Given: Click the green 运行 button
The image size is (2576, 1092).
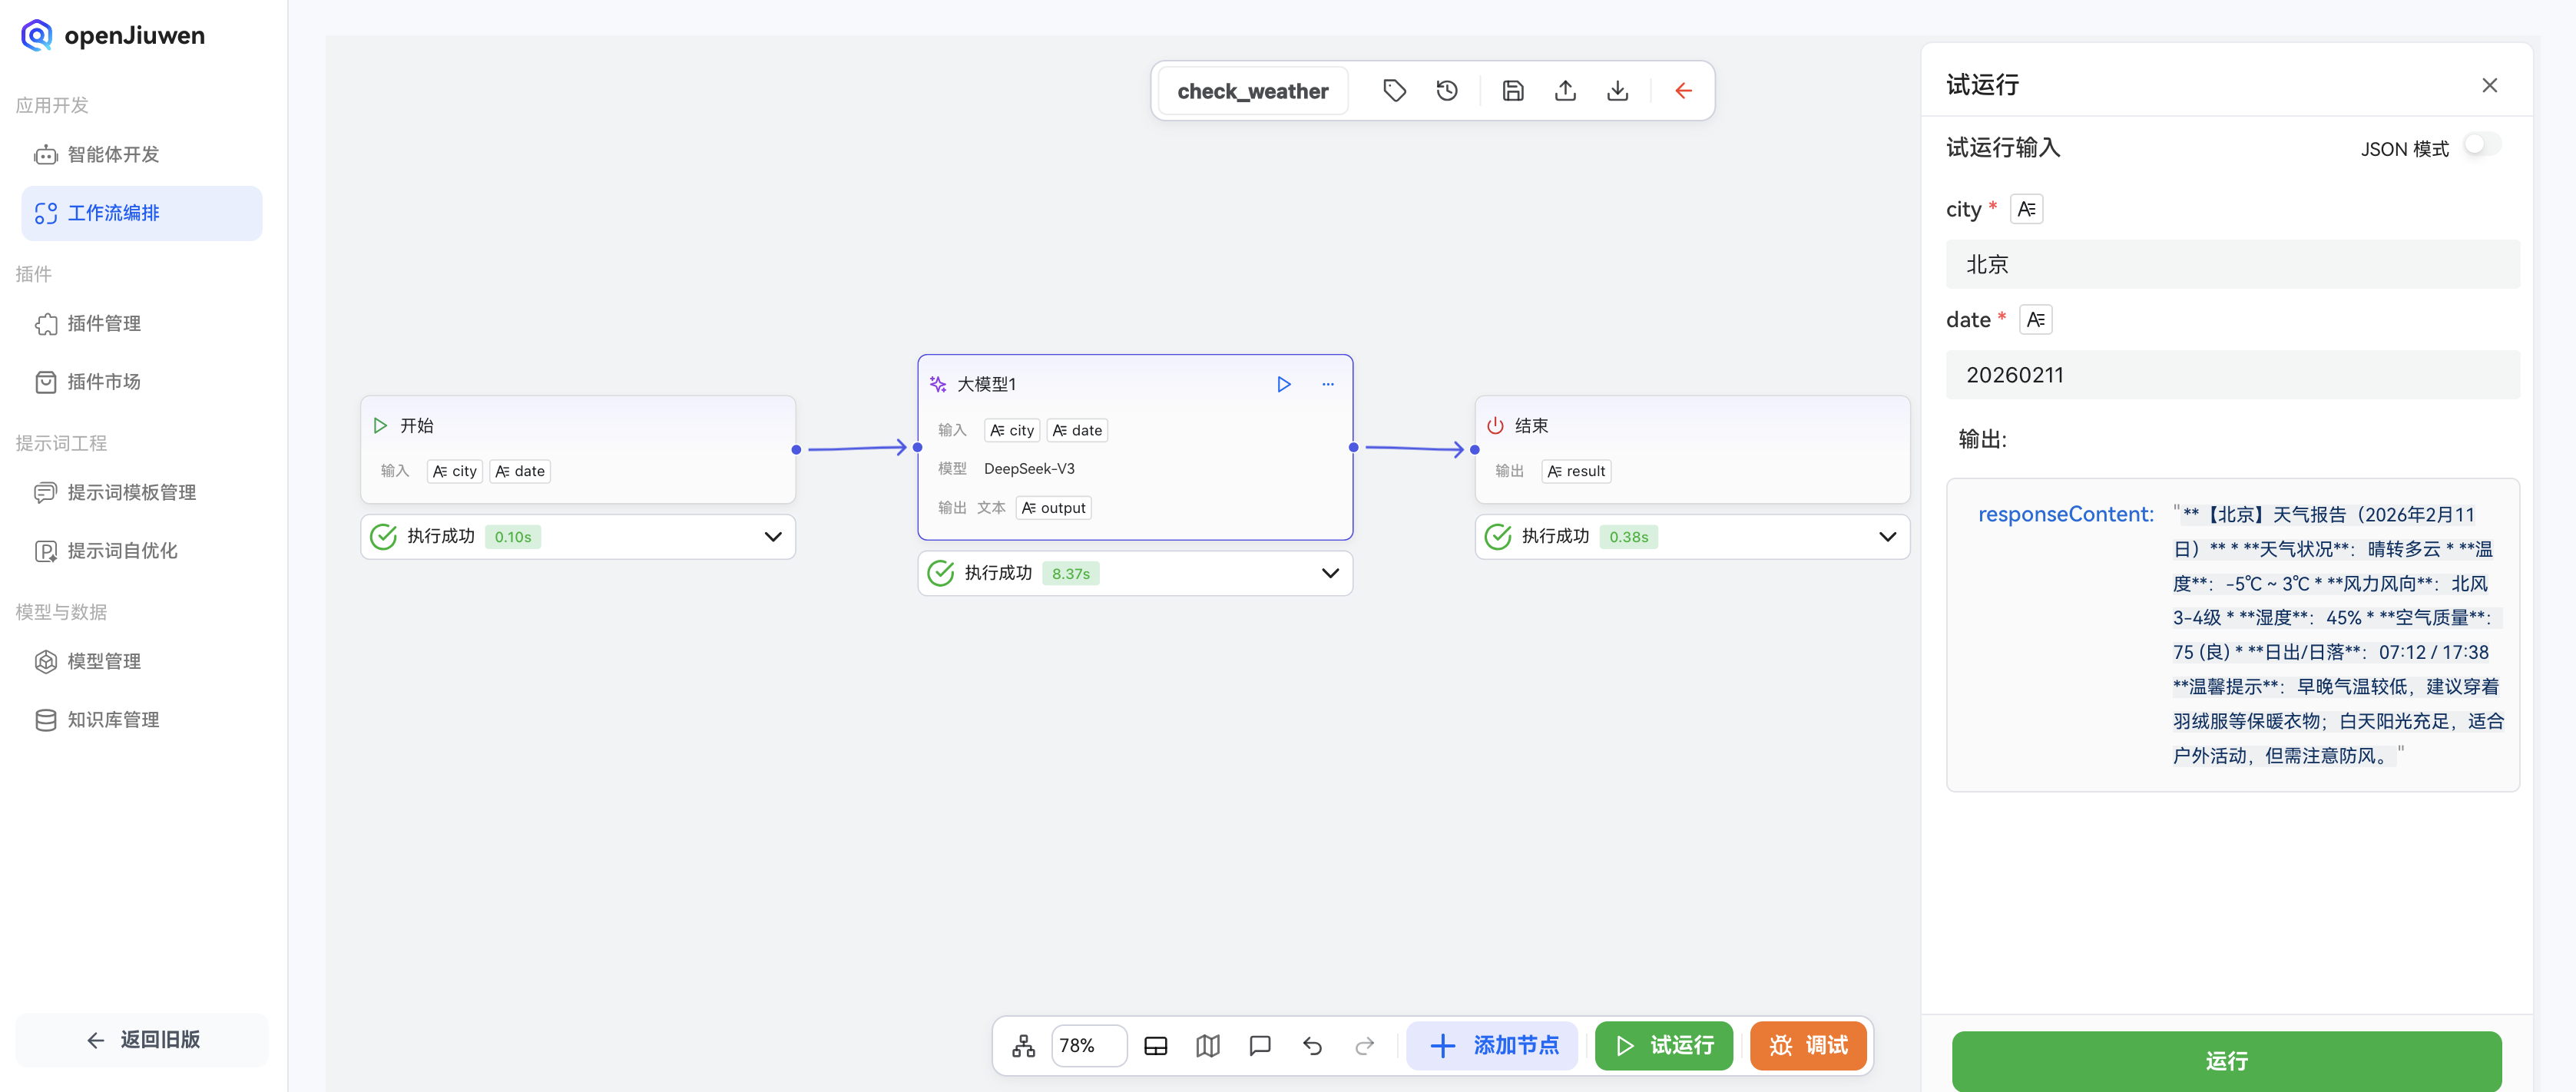Looking at the screenshot, I should coord(2225,1060).
